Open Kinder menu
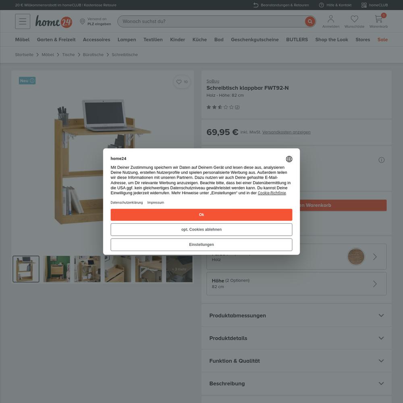 coord(178,39)
